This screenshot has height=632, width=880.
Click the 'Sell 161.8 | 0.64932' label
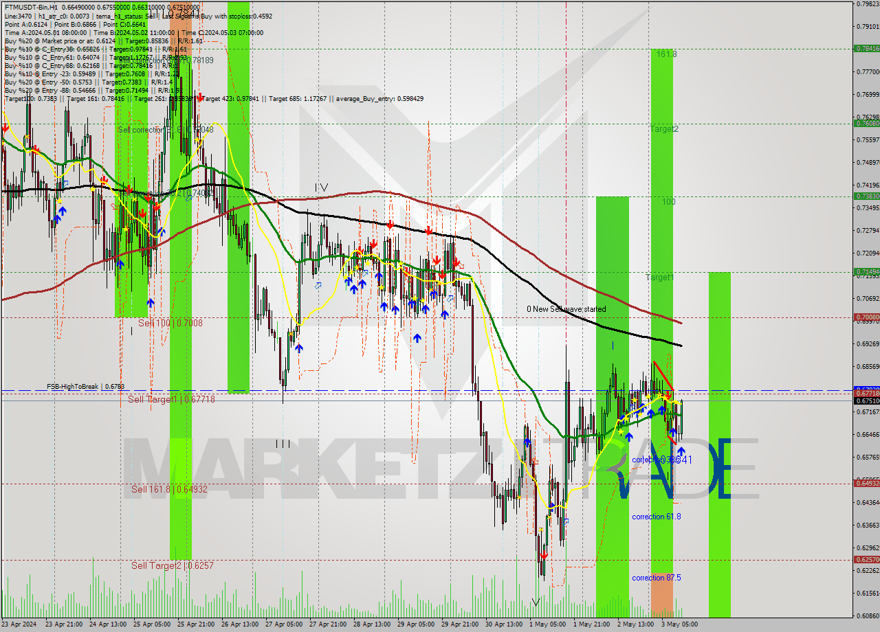169,489
